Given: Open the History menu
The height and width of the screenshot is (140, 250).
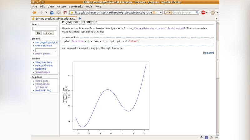Looking at the screenshot, I should (x=61, y=7).
